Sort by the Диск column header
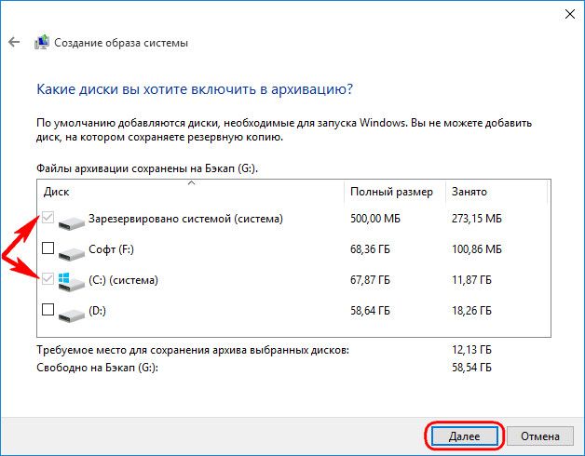This screenshot has height=456, width=585. tap(191, 192)
